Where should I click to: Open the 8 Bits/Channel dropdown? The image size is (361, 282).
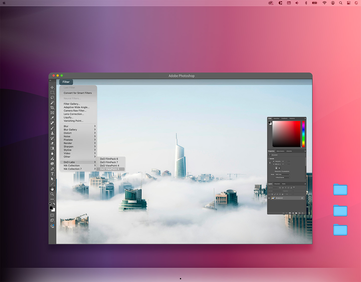[283, 177]
